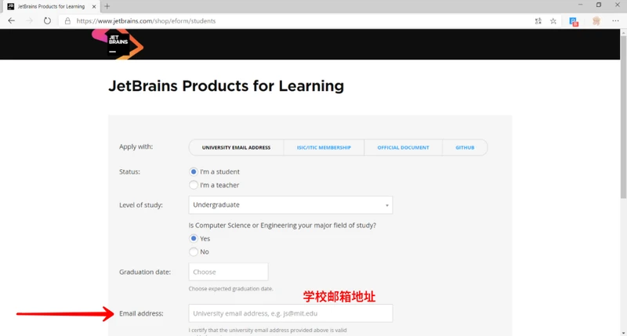Restore down the browser window

(599, 5)
